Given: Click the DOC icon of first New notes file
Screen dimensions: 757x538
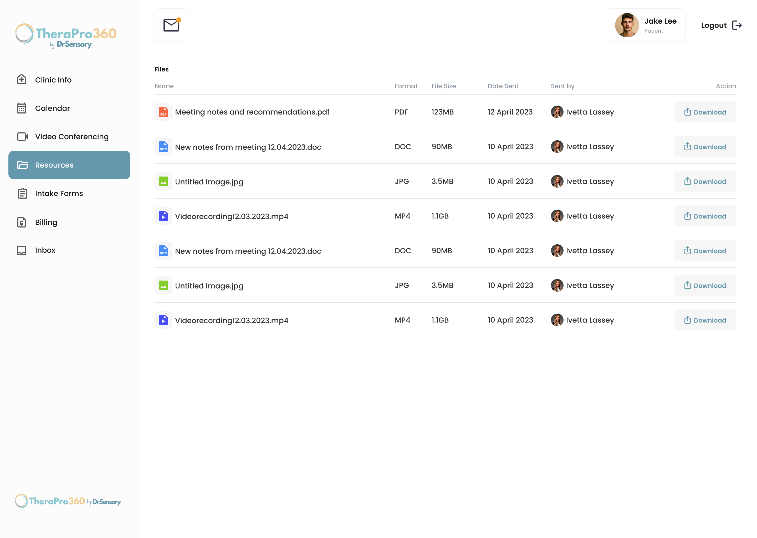Looking at the screenshot, I should pos(163,146).
